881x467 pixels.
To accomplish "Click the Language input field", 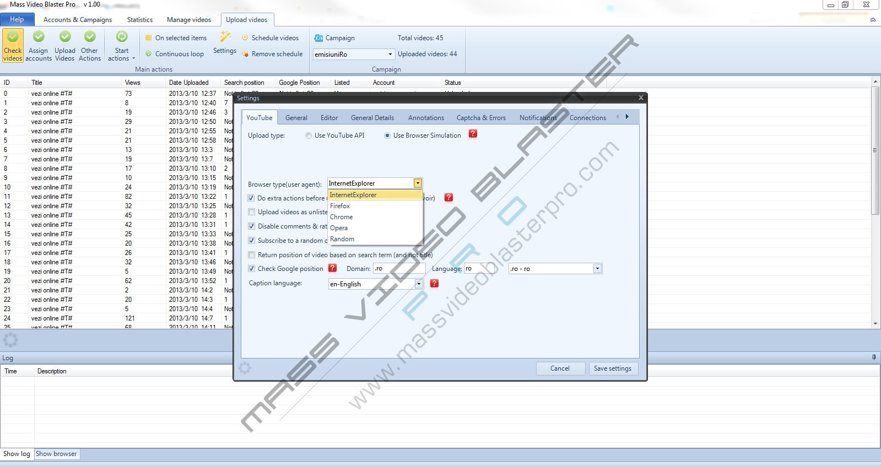I will [x=478, y=269].
